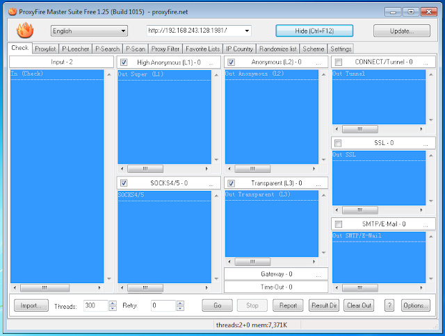
Task: Toggle the Anonymous (L2) checkbox
Action: click(231, 62)
